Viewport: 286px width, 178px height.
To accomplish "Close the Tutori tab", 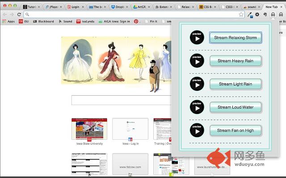I will pos(39,7).
